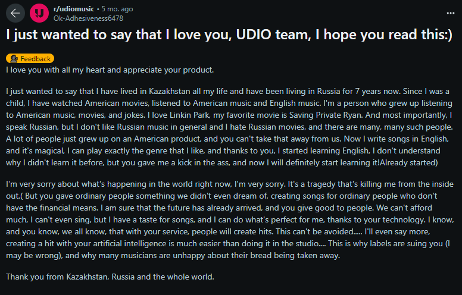Open the three-dot post options menu
Image resolution: width=462 pixels, height=295 pixels.
[450, 13]
